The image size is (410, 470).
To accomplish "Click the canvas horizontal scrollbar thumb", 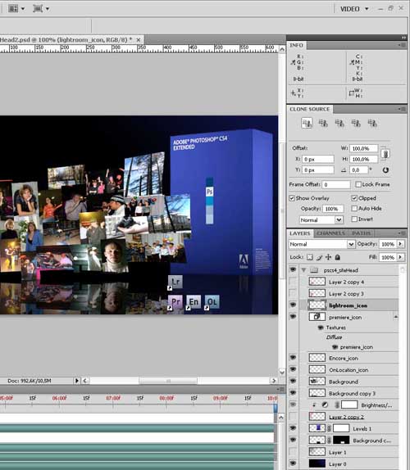I will click(x=168, y=381).
